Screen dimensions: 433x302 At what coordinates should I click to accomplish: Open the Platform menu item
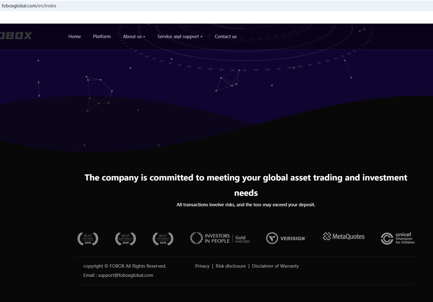pos(102,37)
